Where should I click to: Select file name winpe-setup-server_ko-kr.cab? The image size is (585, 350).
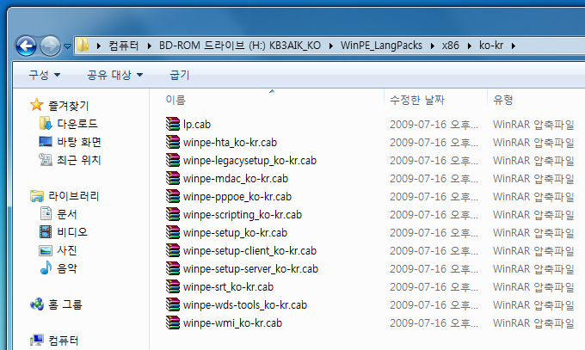tap(250, 269)
